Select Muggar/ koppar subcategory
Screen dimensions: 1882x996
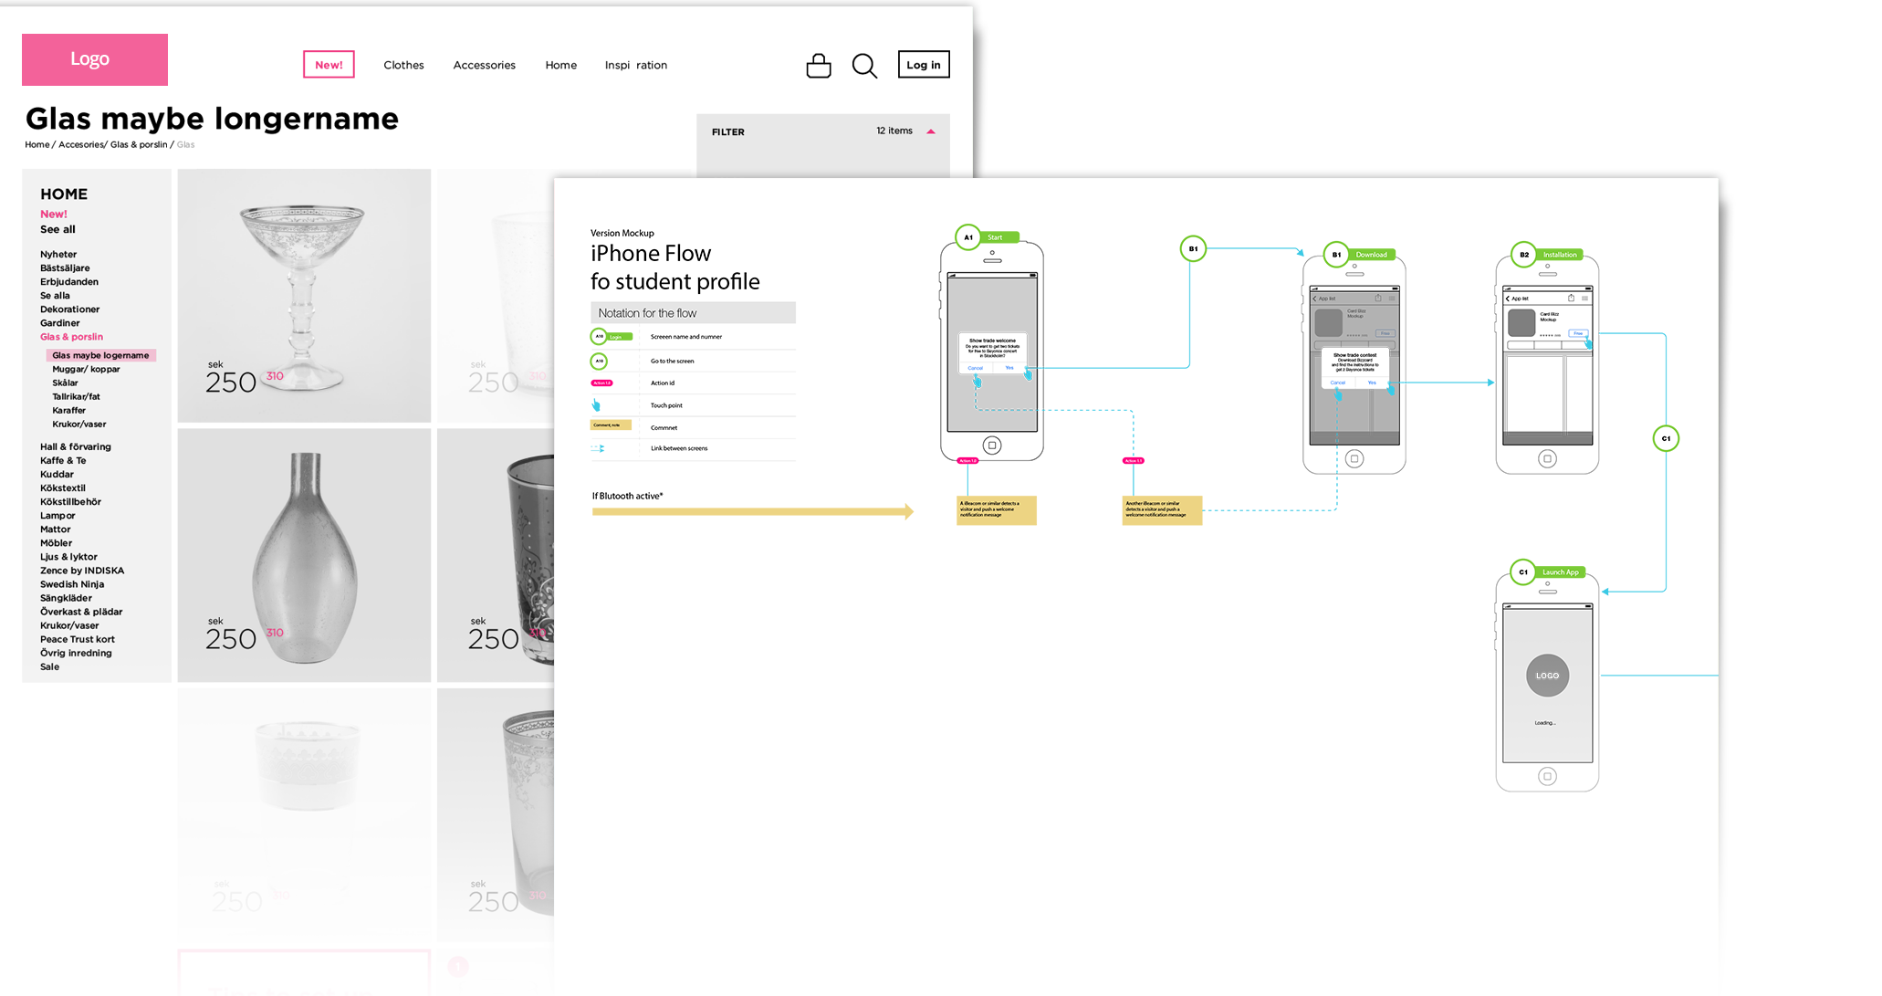click(x=86, y=369)
